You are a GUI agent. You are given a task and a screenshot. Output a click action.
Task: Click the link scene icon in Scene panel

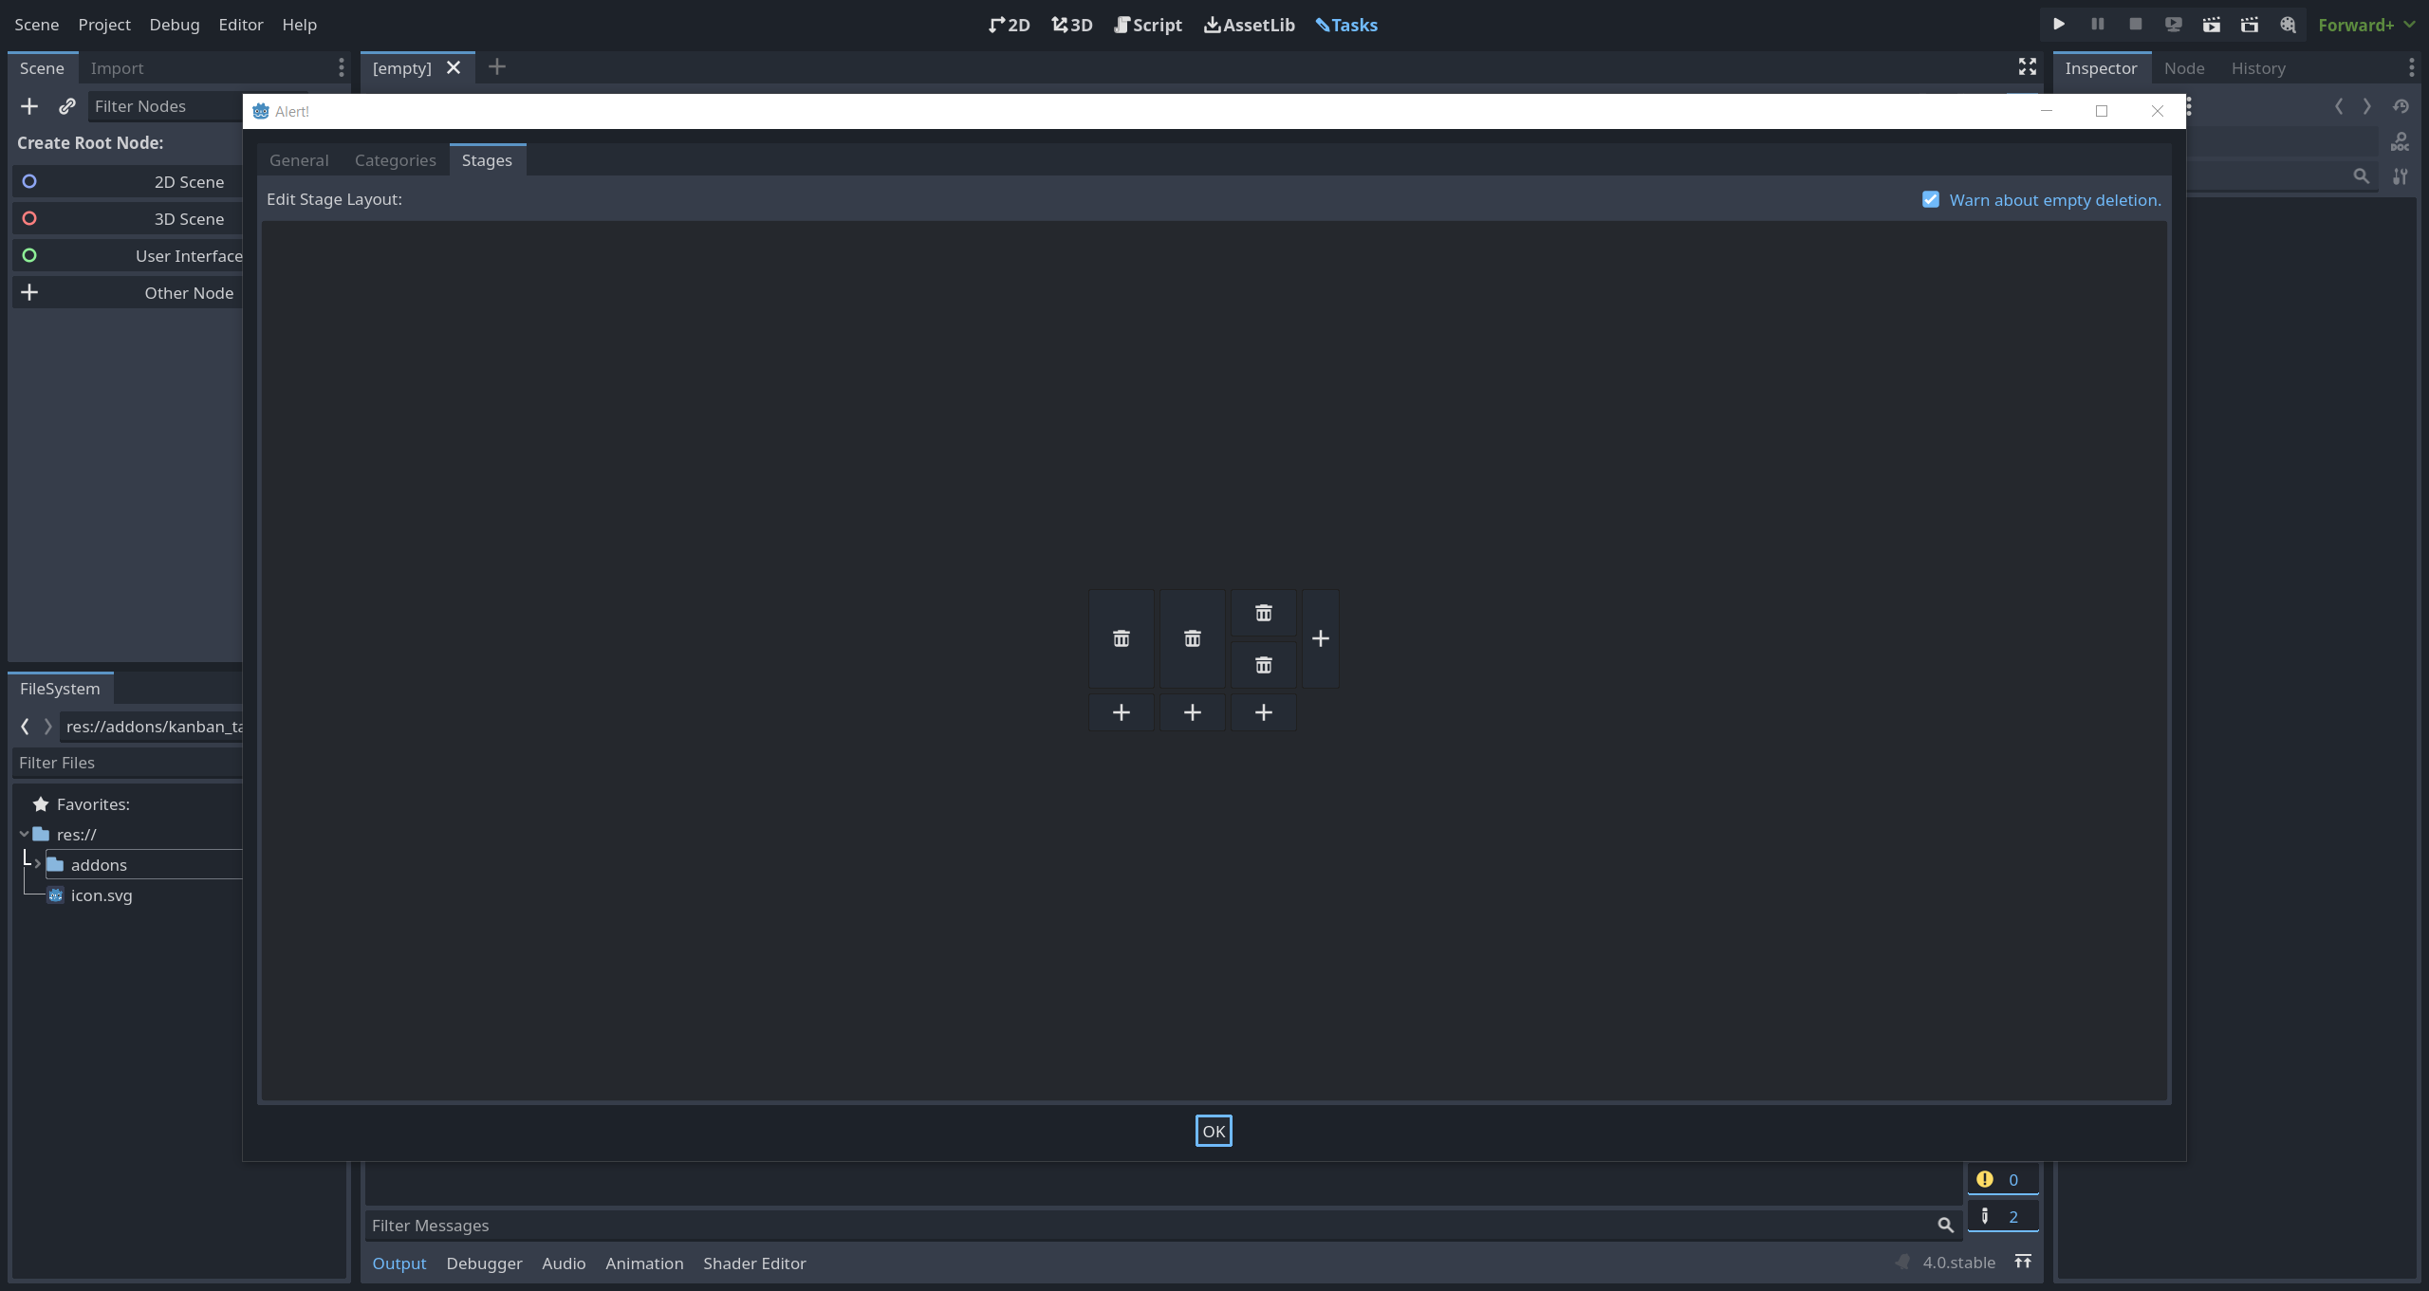pyautogui.click(x=66, y=106)
